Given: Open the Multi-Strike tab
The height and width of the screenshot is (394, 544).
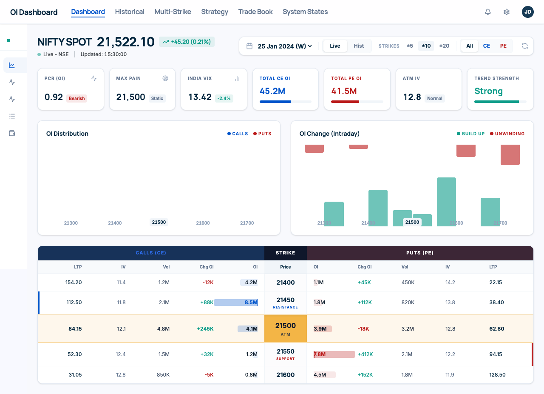Looking at the screenshot, I should 173,12.
